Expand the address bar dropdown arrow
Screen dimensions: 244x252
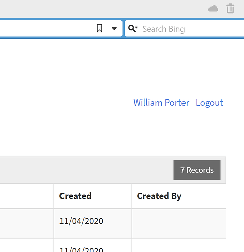(x=114, y=29)
